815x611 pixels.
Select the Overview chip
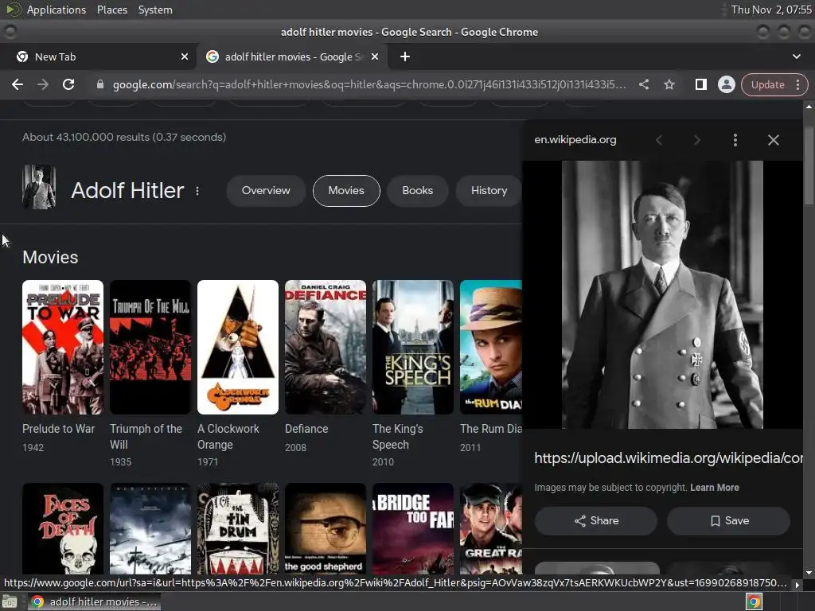pos(266,191)
